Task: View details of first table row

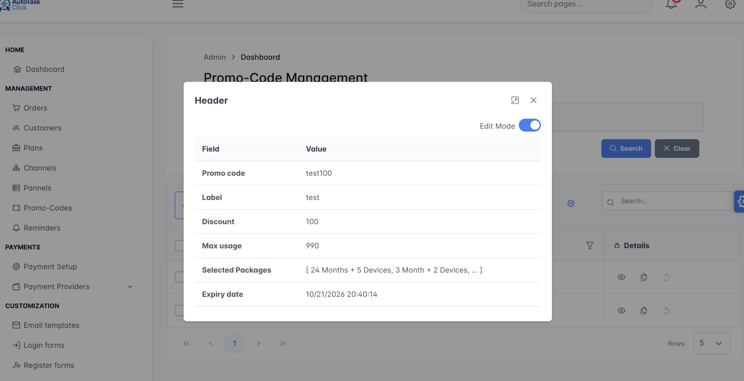Action: (x=621, y=277)
